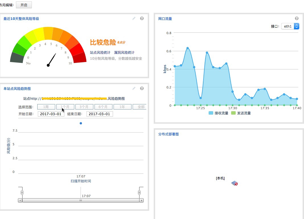
Task: Open 漏洞风险统计 link
Action: click(124, 53)
